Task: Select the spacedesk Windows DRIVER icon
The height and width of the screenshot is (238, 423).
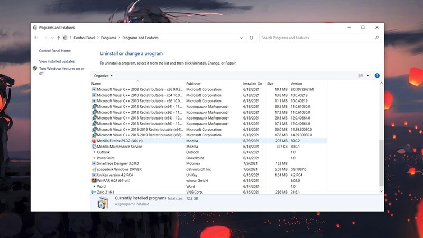Action: tap(94, 169)
